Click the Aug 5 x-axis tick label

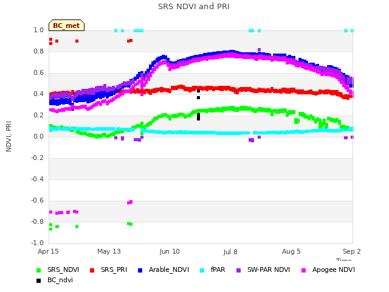291,251
